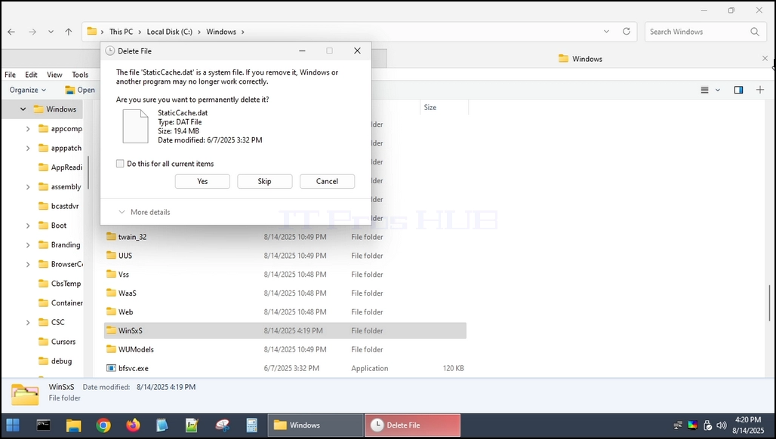This screenshot has height=439, width=776.
Task: Launch Firefox from the taskbar
Action: click(133, 425)
